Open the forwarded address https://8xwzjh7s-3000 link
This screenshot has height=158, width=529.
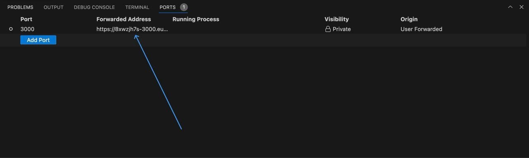132,29
